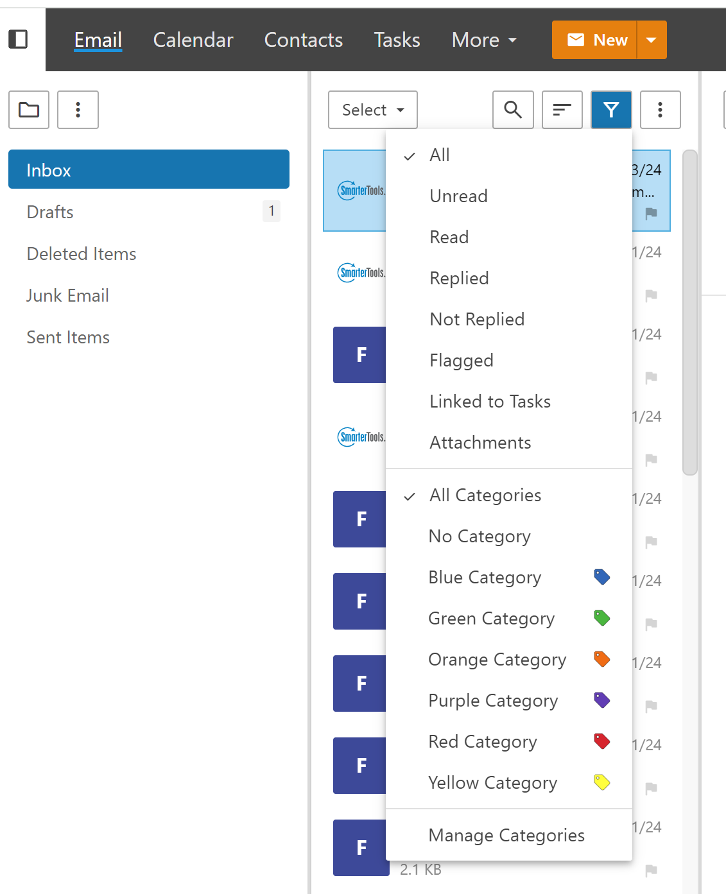Click the search magnifier icon
This screenshot has width=726, height=894.
pyautogui.click(x=513, y=110)
